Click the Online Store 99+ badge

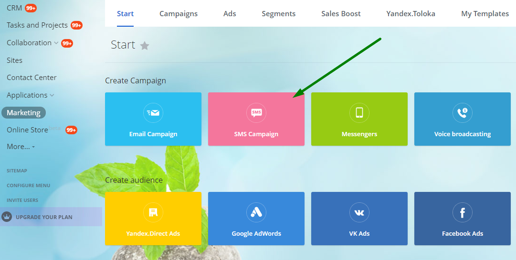click(x=71, y=130)
